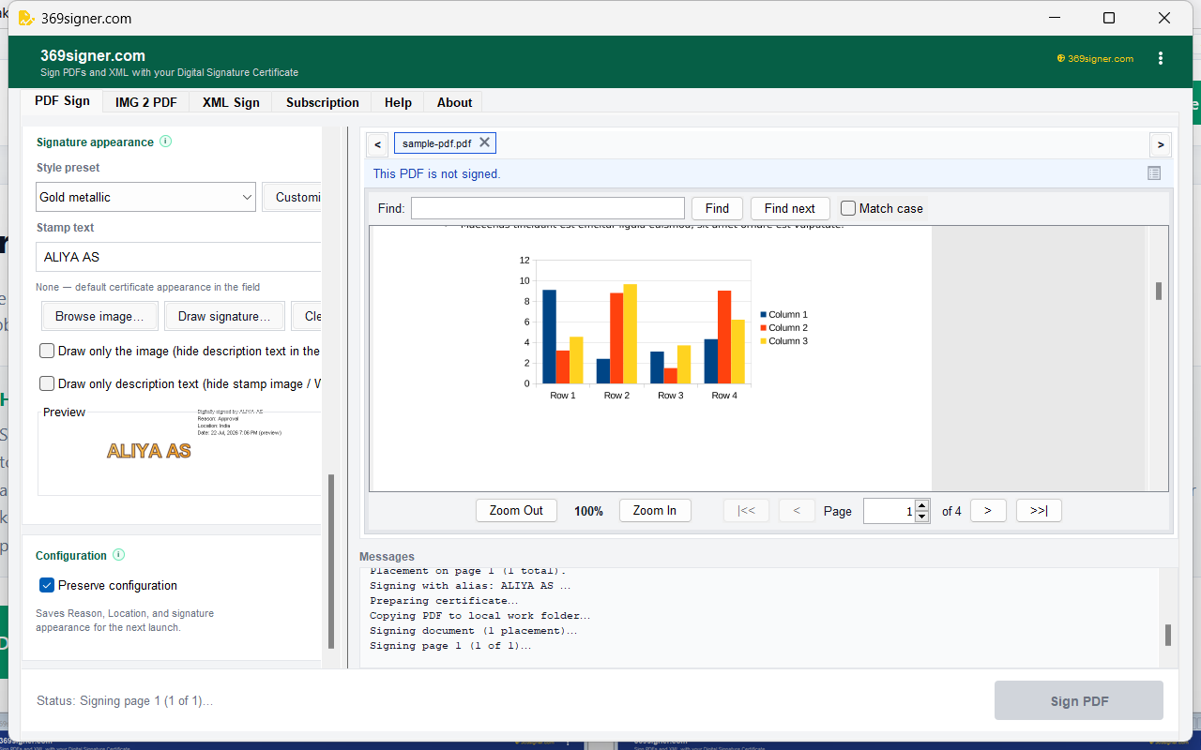Enable Draw only the image option
Screen dimensions: 1201x750
(x=47, y=352)
